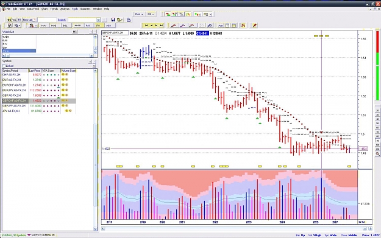Open the Print dropdown button
The height and width of the screenshot is (238, 381).
(x=139, y=14)
